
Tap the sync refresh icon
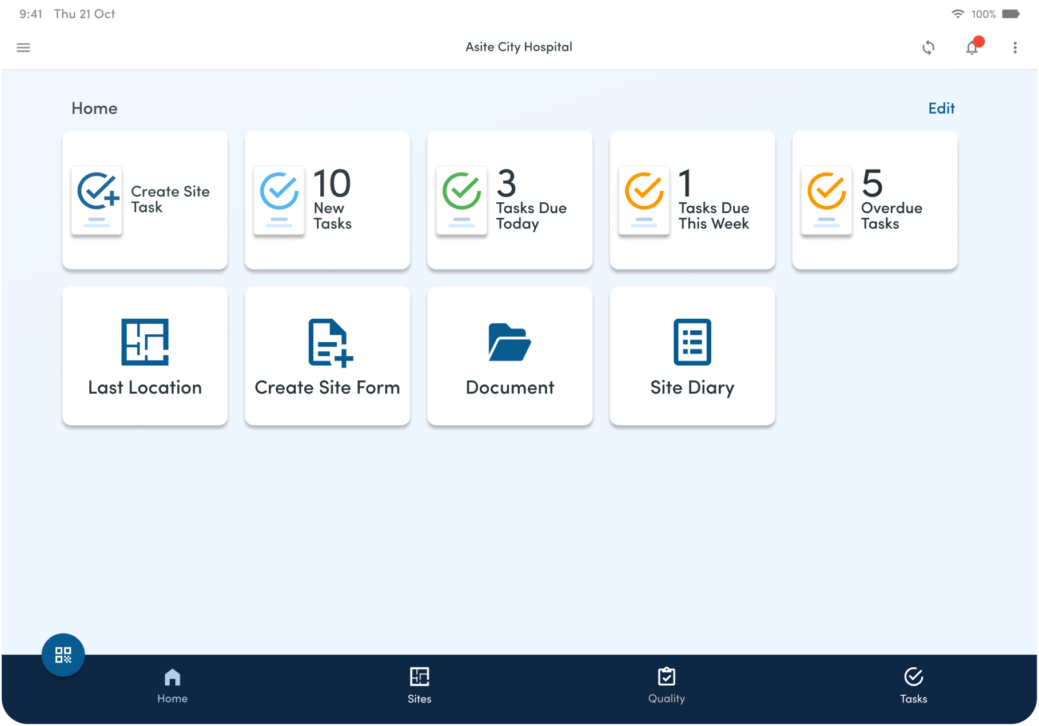(x=929, y=47)
